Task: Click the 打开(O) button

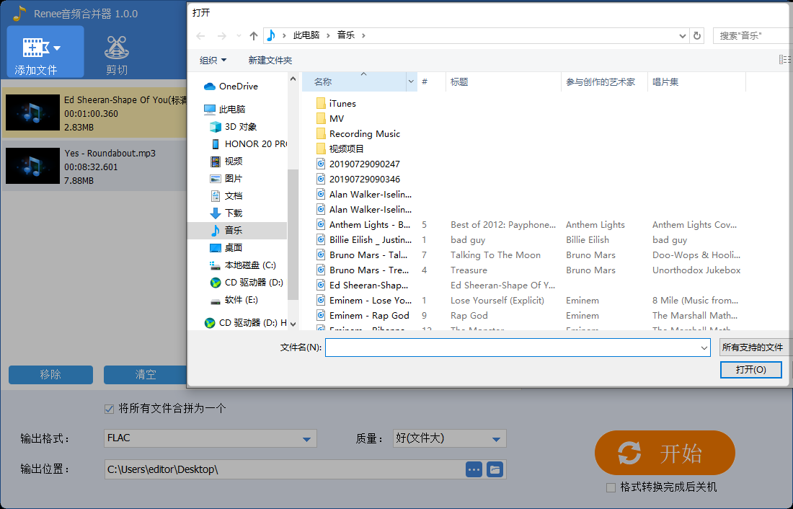Action: point(751,370)
